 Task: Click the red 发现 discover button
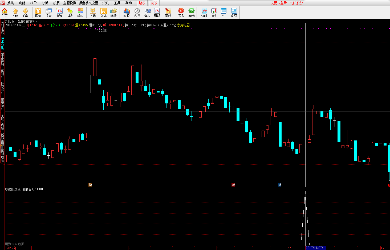pyautogui.click(x=154, y=3)
